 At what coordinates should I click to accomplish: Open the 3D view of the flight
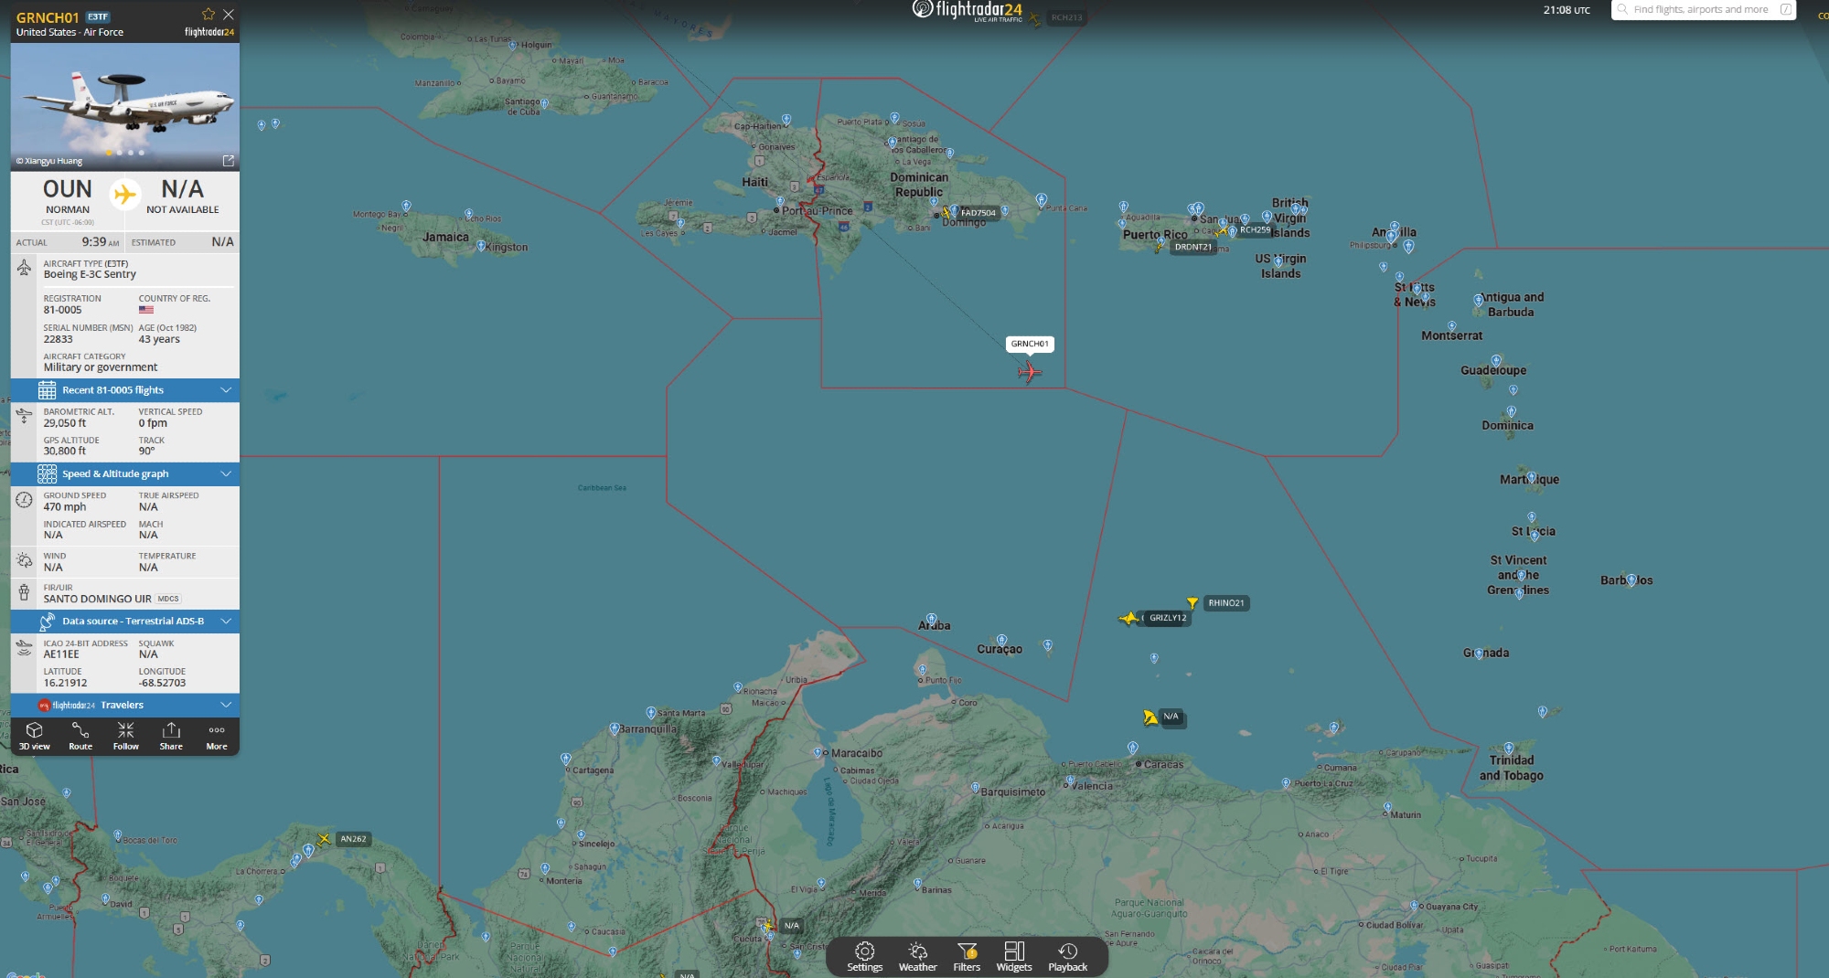tap(35, 736)
